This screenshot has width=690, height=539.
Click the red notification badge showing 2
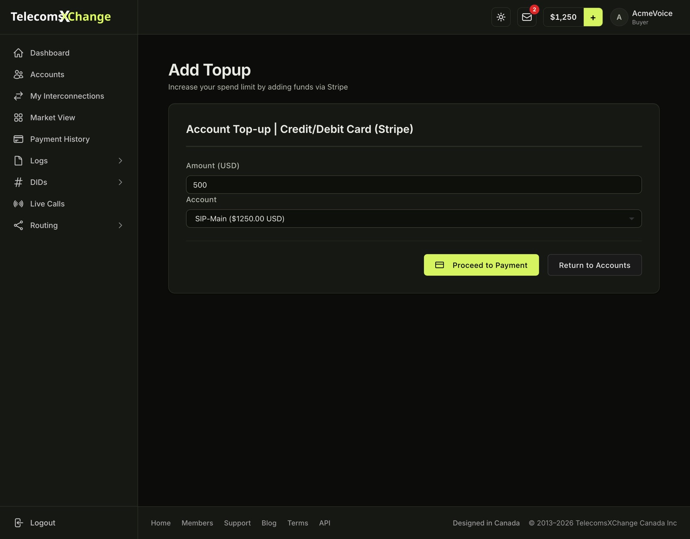[x=534, y=9]
